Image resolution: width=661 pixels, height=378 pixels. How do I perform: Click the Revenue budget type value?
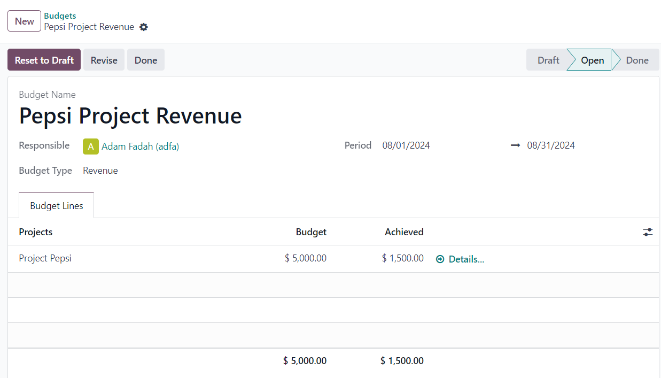point(100,171)
